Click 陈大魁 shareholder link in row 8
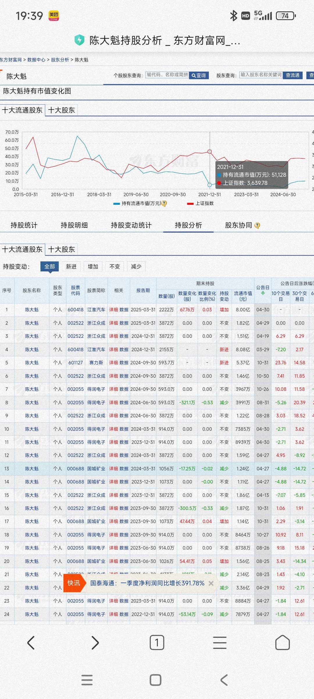The height and width of the screenshot is (699, 314). click(x=32, y=403)
